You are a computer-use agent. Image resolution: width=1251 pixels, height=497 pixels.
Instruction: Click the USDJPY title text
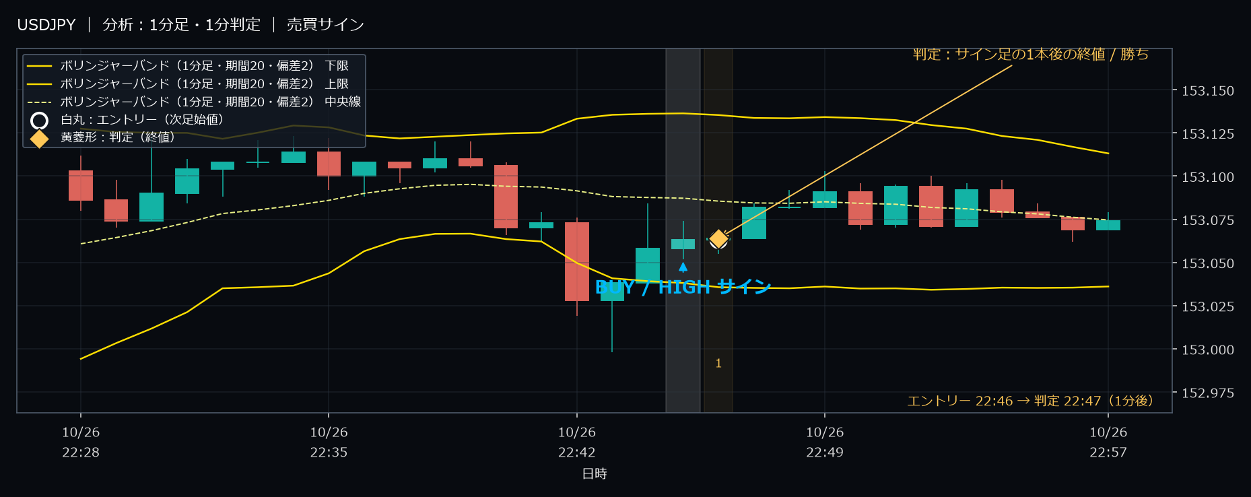coord(46,25)
